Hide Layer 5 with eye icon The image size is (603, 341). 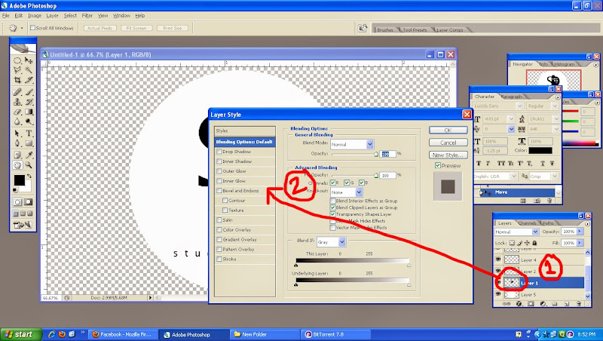pos(498,294)
